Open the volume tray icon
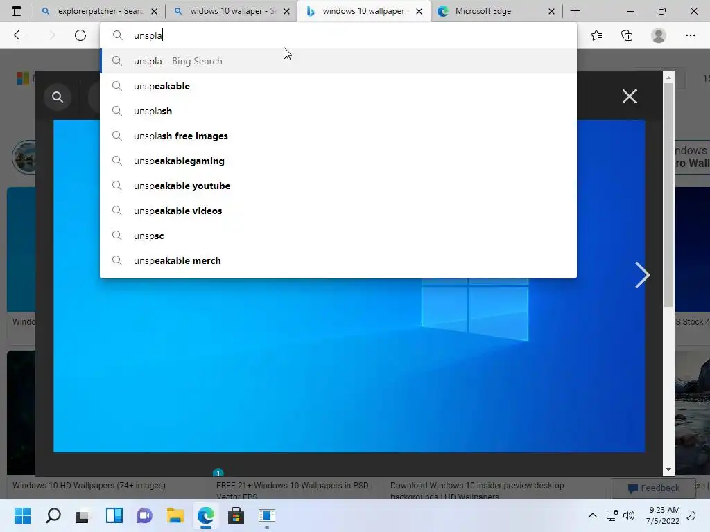The height and width of the screenshot is (532, 710). [629, 515]
